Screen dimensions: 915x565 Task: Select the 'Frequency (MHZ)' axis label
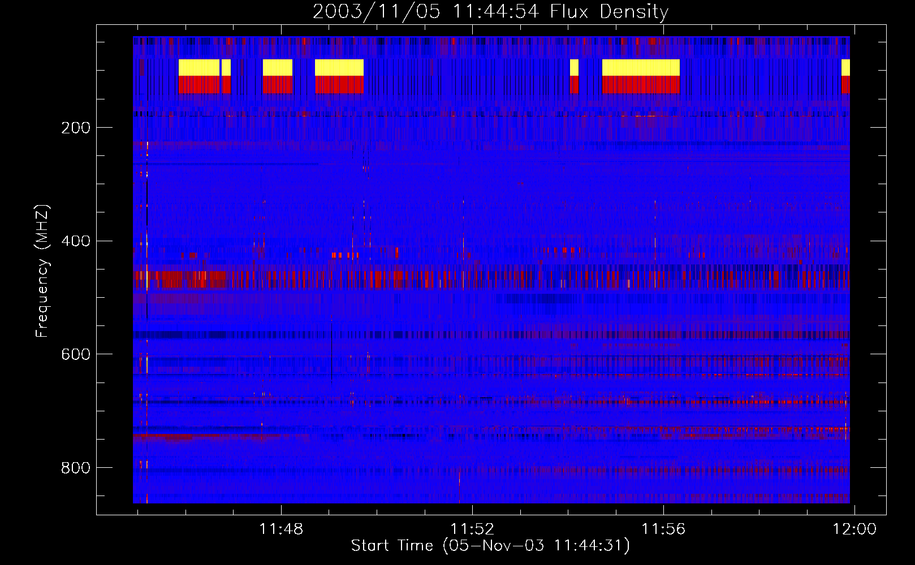(42, 271)
